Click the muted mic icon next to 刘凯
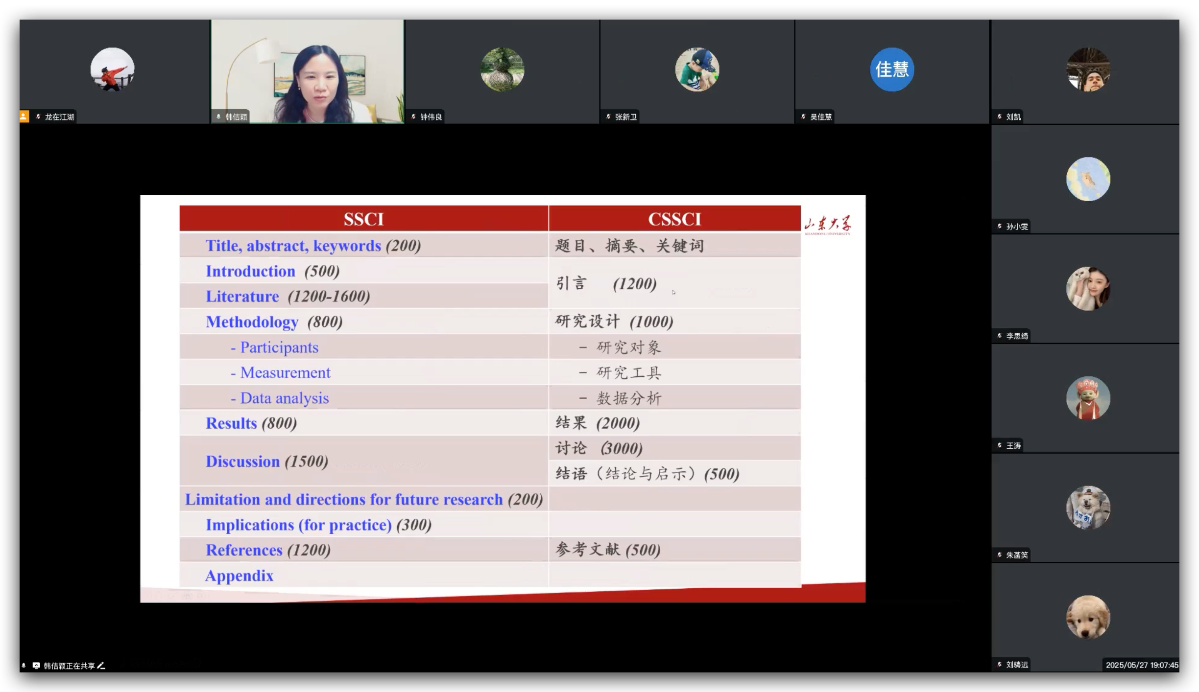The image size is (1199, 692). 1000,116
